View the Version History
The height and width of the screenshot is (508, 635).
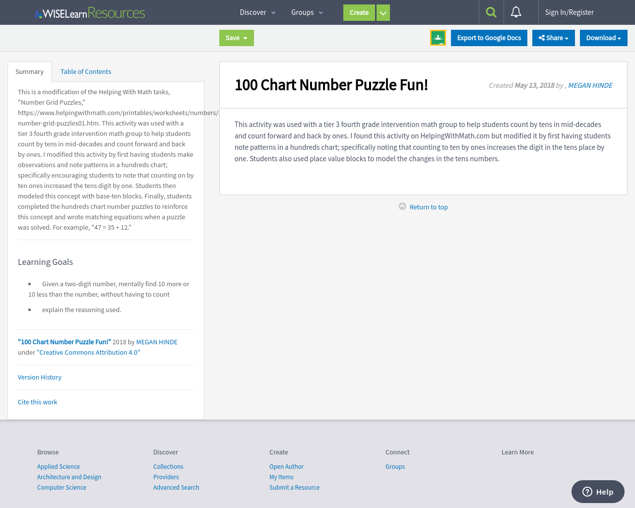39,377
